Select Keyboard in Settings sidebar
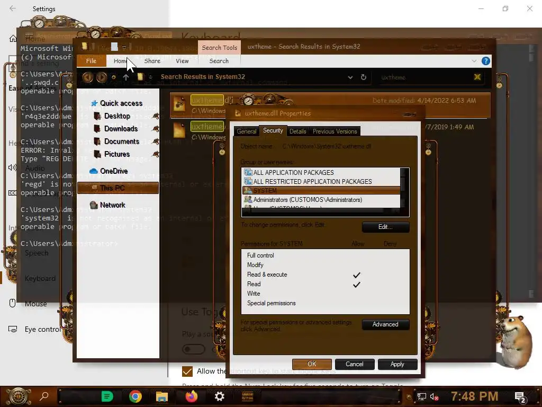 40,278
